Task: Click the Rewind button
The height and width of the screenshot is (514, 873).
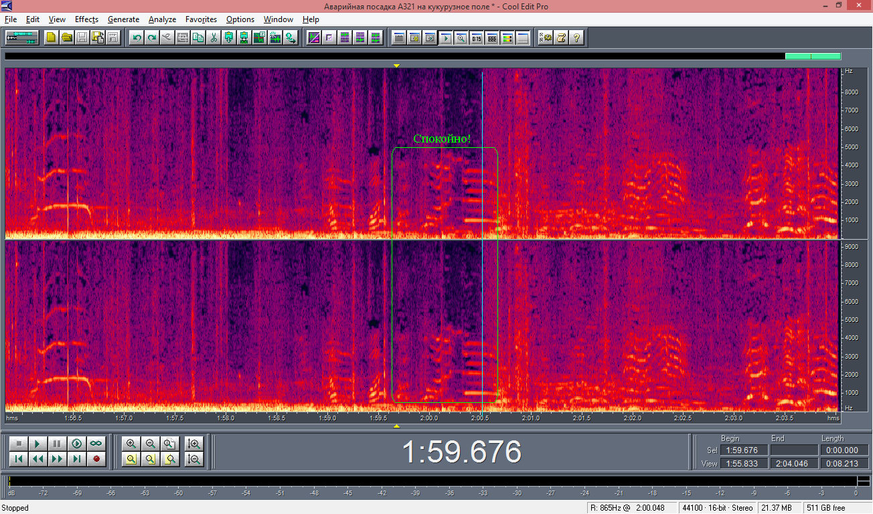Action: [38, 458]
